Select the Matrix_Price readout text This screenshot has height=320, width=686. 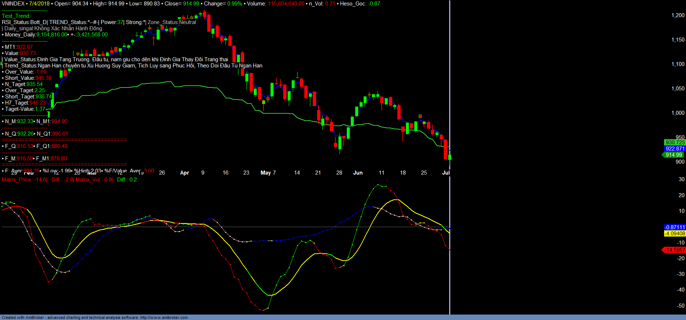pyautogui.click(x=24, y=180)
